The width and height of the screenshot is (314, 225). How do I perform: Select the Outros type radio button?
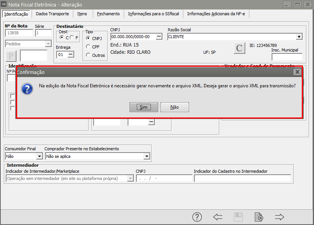[88, 55]
